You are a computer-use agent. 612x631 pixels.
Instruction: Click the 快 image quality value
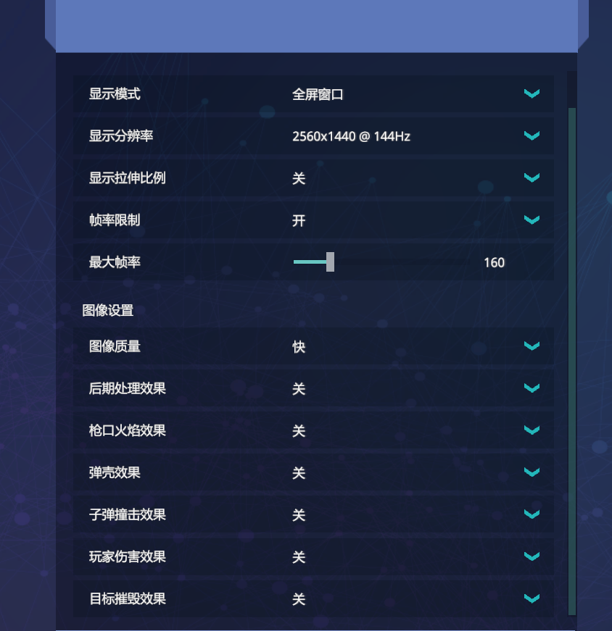click(297, 346)
